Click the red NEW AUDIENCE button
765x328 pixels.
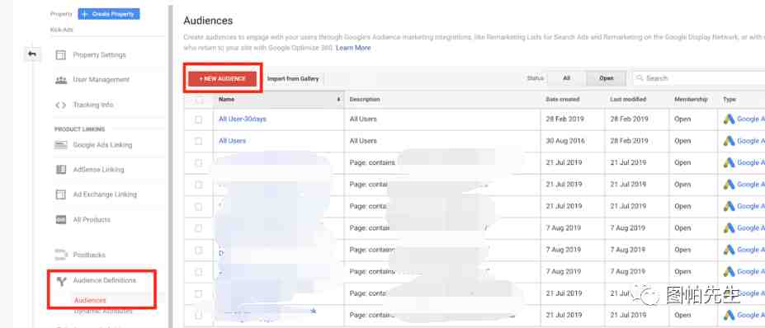coord(223,78)
